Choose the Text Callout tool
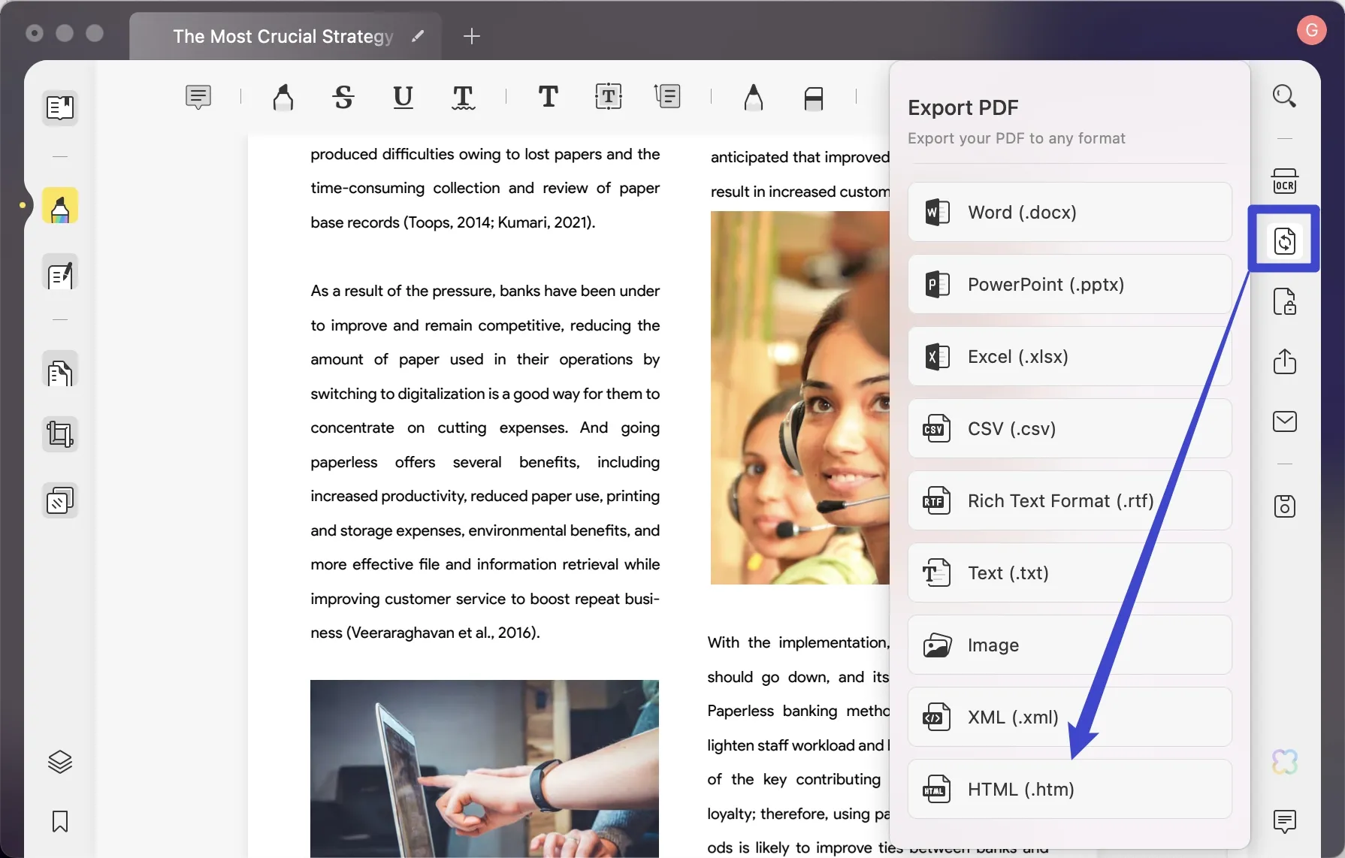The width and height of the screenshot is (1345, 858). pos(667,96)
